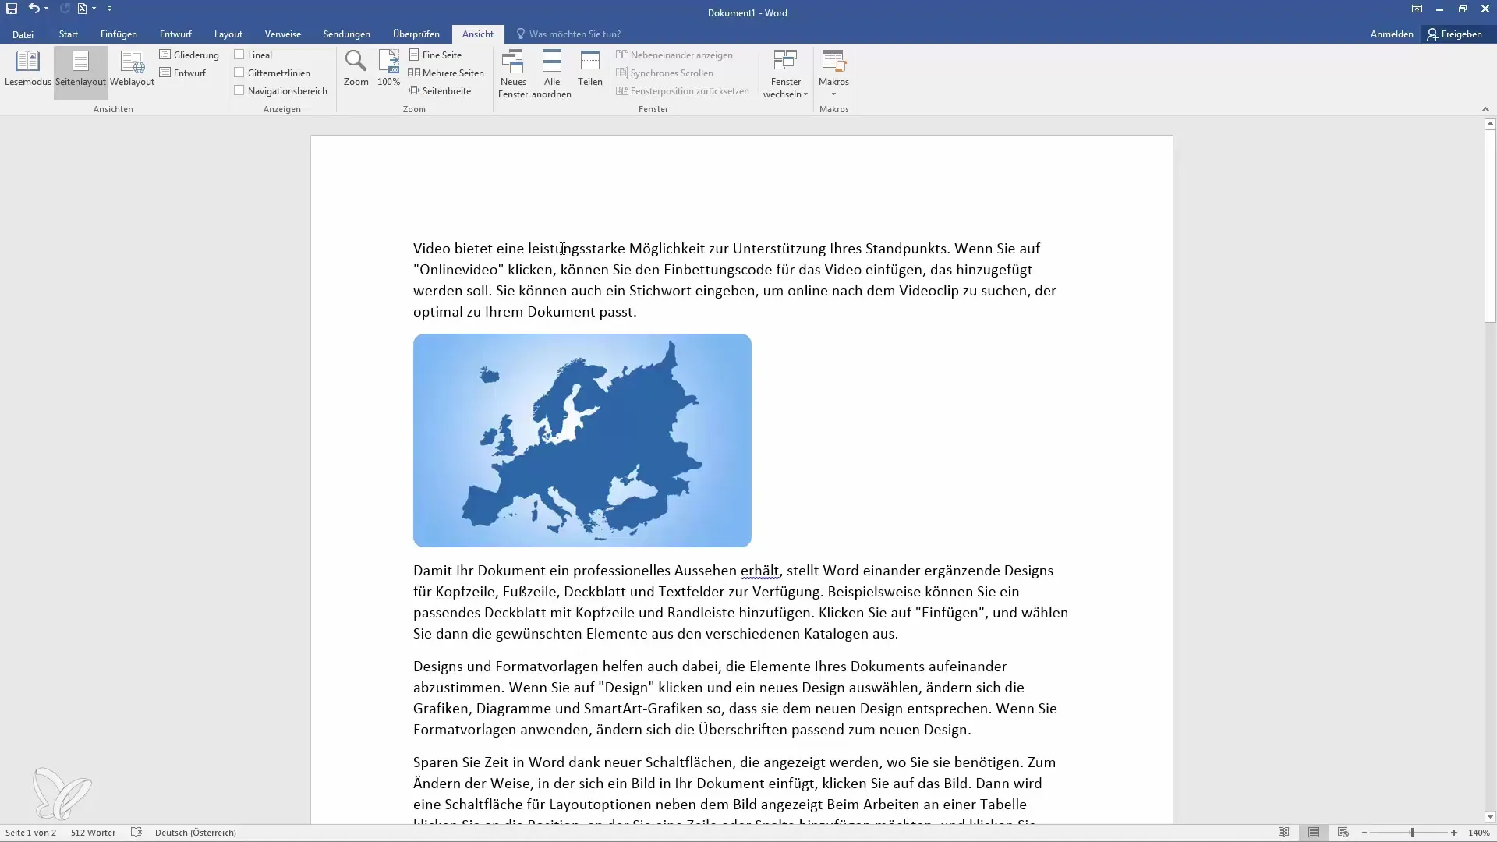Switch to read mode via status bar icon
The width and height of the screenshot is (1497, 842).
[x=1283, y=833]
